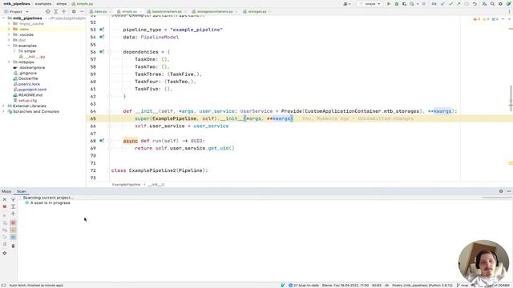
Task: Open IDE settings gear in top toolbar
Action: point(500,4)
